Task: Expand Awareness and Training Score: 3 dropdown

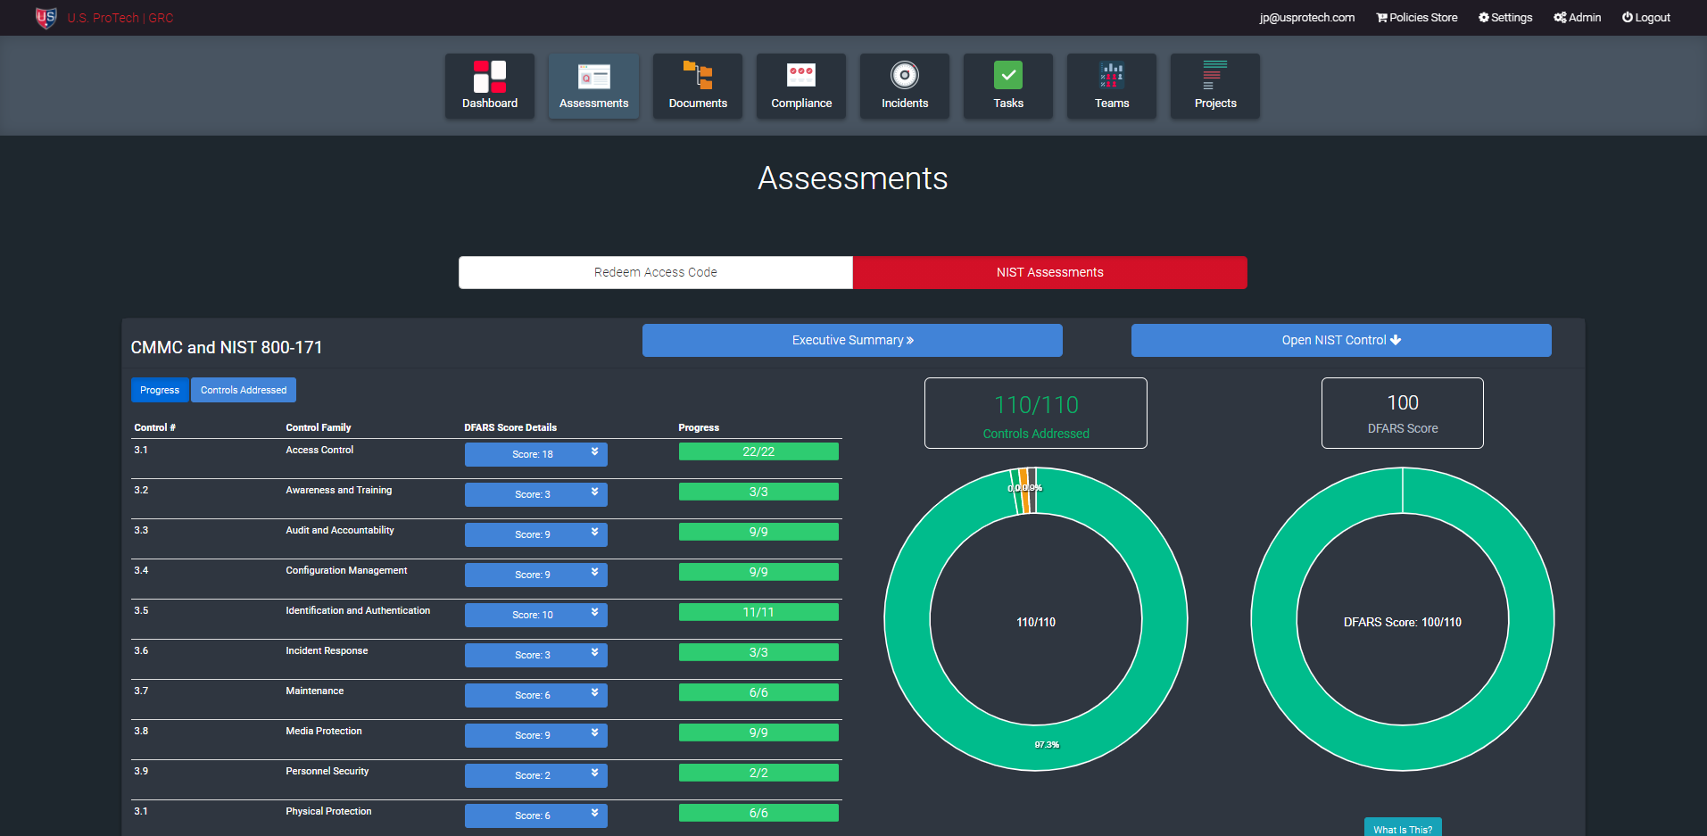Action: click(x=536, y=494)
